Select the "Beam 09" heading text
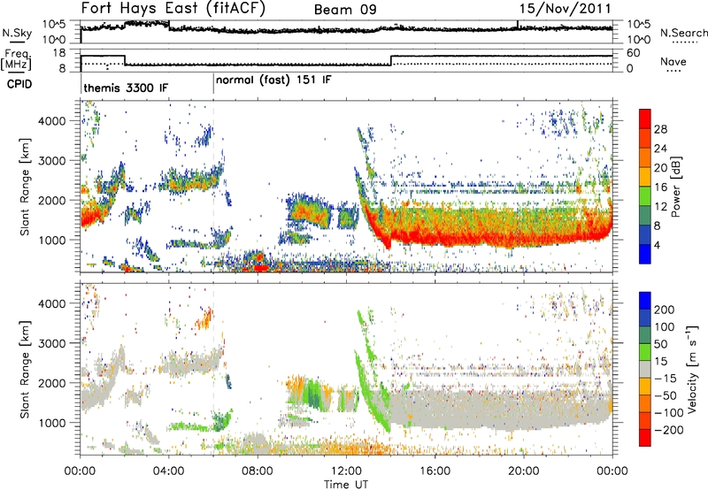Screen dimensions: 708x490 pyautogui.click(x=345, y=10)
